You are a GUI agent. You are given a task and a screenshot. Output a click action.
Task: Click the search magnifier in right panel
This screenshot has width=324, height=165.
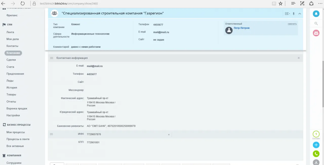tap(316, 23)
